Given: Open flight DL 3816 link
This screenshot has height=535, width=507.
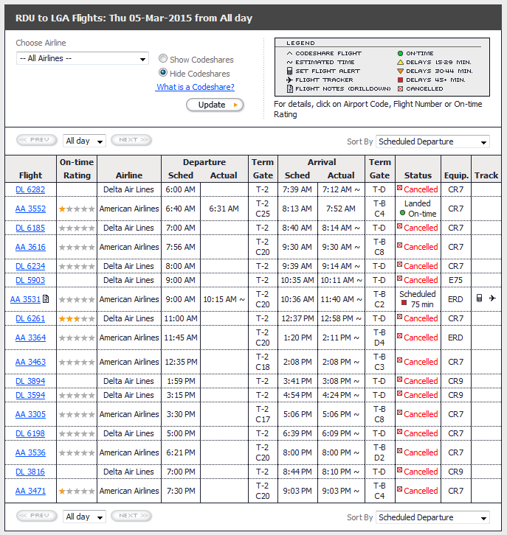Looking at the screenshot, I should (30, 472).
